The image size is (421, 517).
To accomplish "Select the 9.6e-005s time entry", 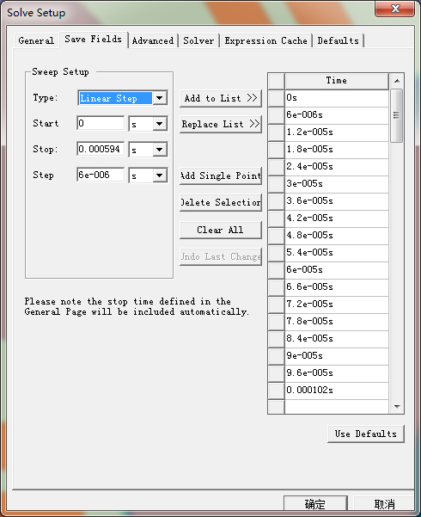I will pyautogui.click(x=337, y=373).
